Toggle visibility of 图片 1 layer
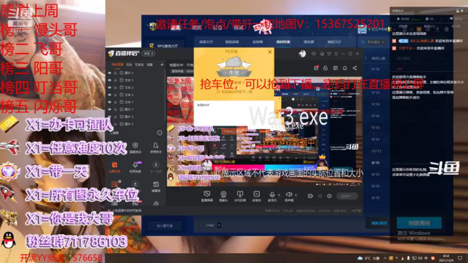468x263 pixels. point(110,109)
